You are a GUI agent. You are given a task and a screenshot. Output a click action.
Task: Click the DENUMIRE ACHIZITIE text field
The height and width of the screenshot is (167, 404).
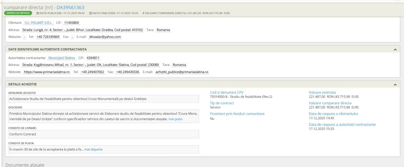[104, 99]
